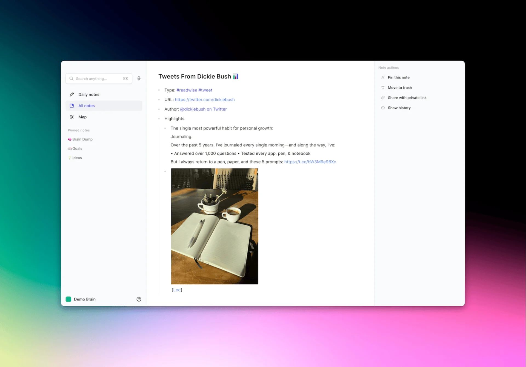
Task: Select the Pin this note action
Action: point(399,77)
